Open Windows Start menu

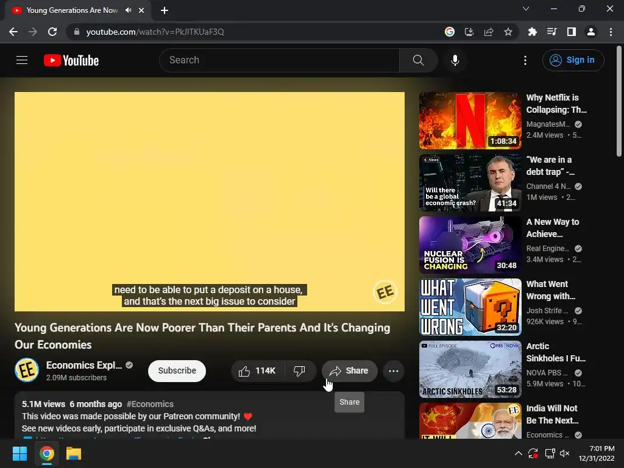pos(19,453)
